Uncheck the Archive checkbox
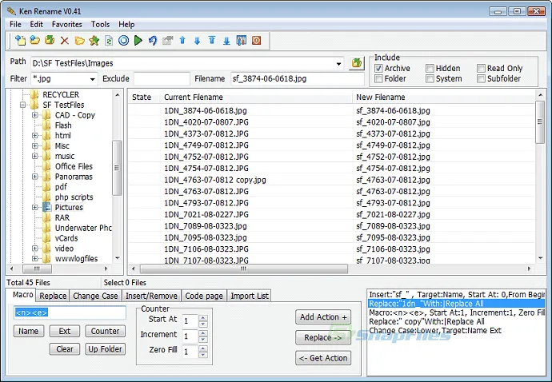Image resolution: width=552 pixels, height=382 pixels. 379,69
